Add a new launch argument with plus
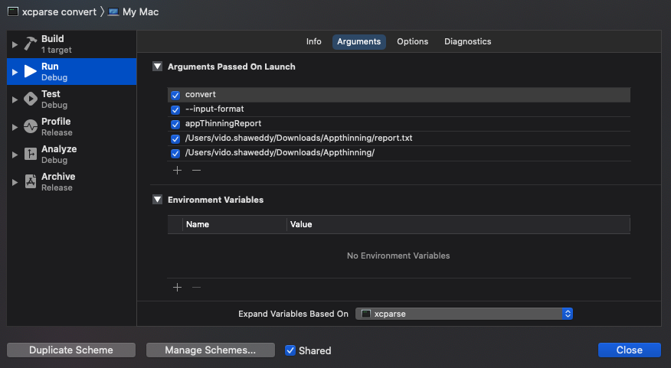Screen dimensions: 671x368 (177, 170)
